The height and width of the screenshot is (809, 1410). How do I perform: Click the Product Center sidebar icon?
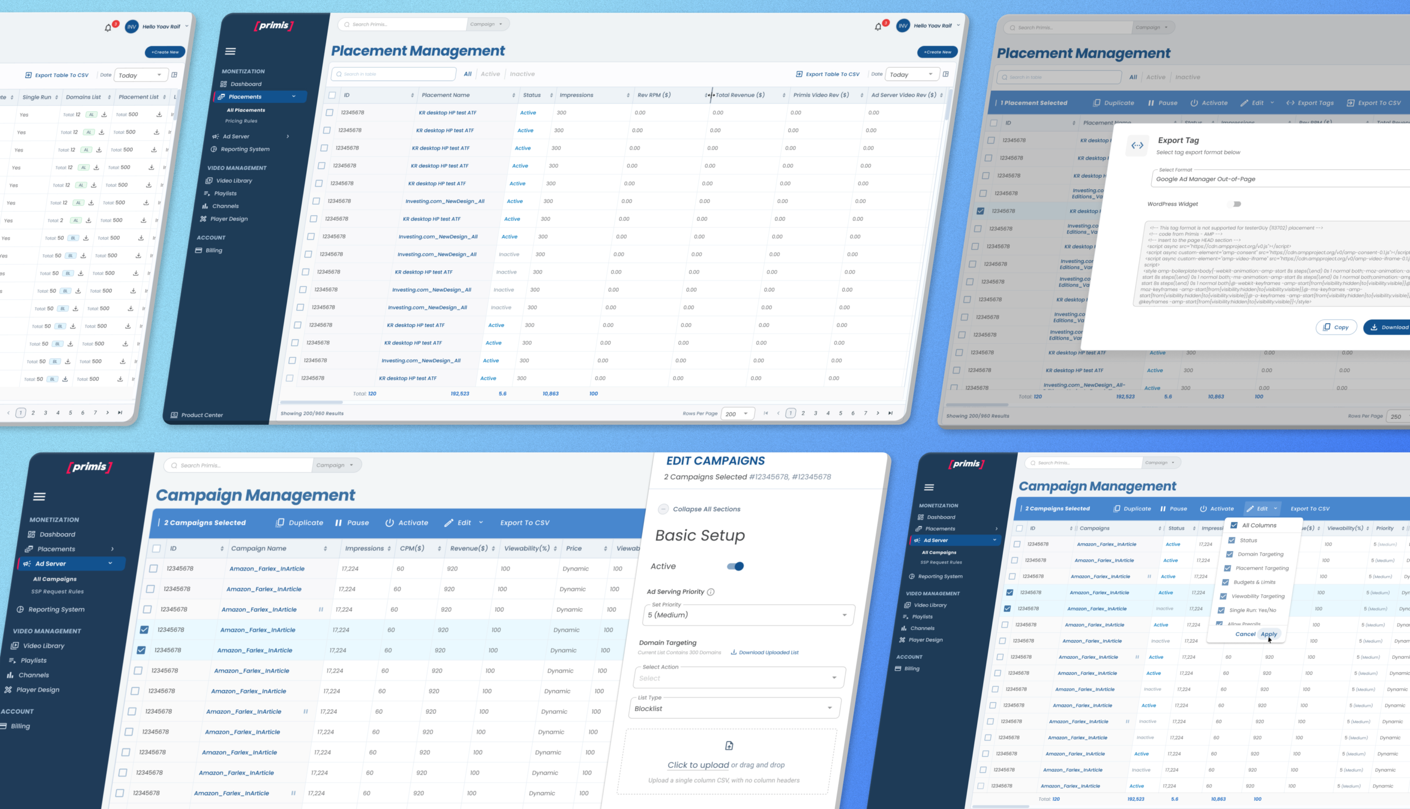click(174, 415)
